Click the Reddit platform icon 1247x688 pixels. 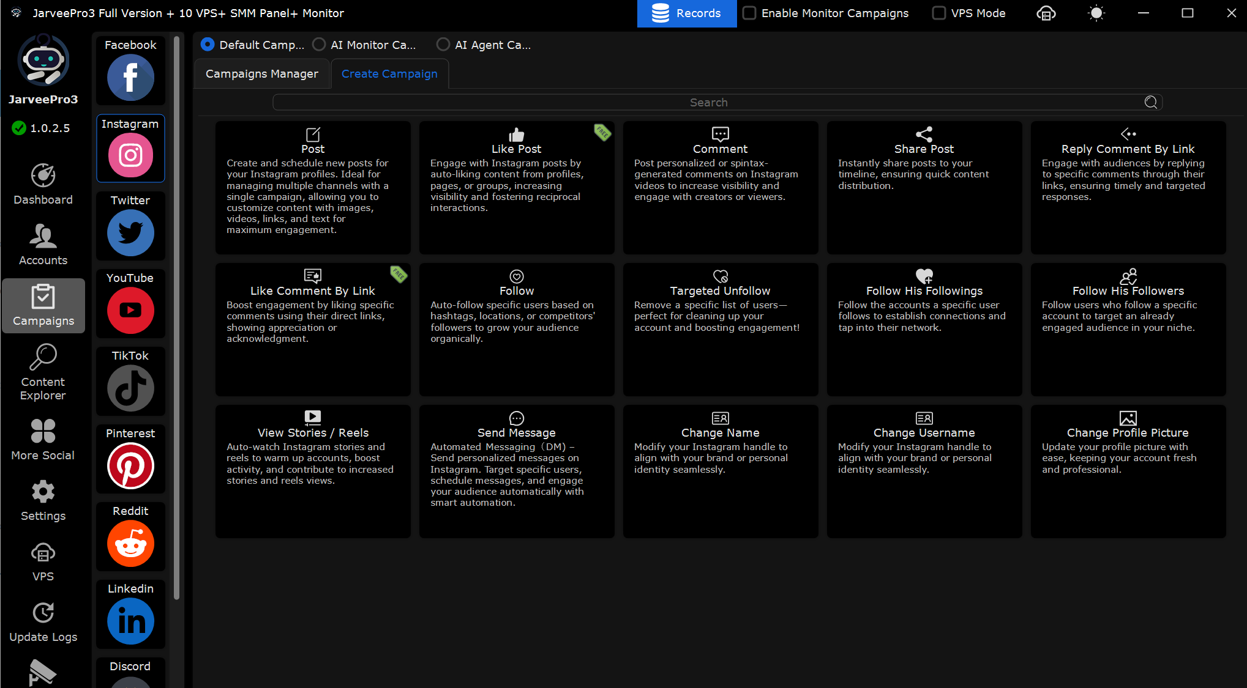coord(130,543)
